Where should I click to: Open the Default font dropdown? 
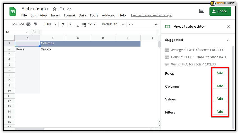113,24
